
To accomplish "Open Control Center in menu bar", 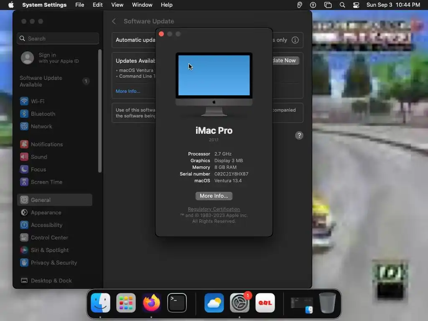I will coord(356,5).
